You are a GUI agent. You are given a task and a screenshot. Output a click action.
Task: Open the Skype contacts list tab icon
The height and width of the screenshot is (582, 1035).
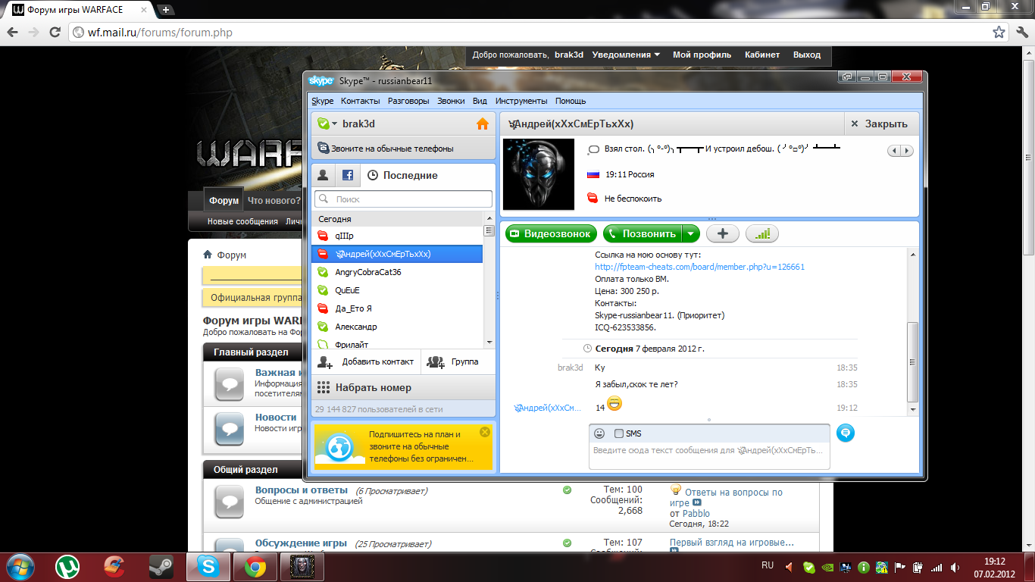point(323,175)
